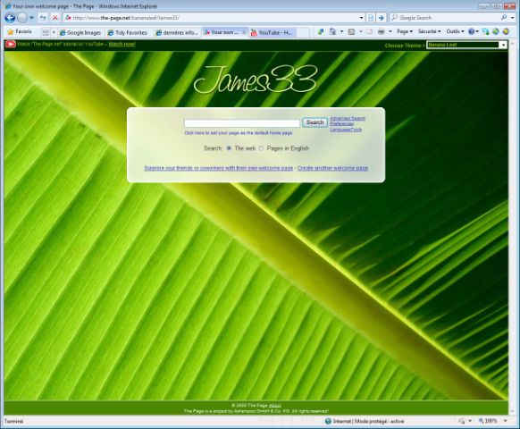Open the Advanced Search link
This screenshot has height=429, width=520.
point(348,118)
